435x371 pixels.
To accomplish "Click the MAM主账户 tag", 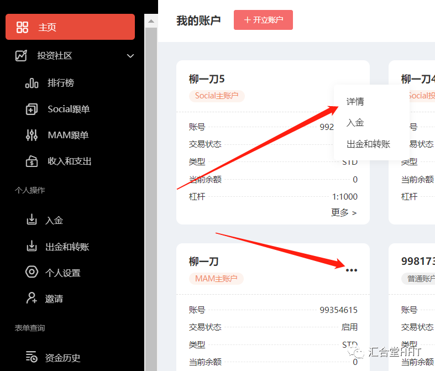I will [x=216, y=278].
